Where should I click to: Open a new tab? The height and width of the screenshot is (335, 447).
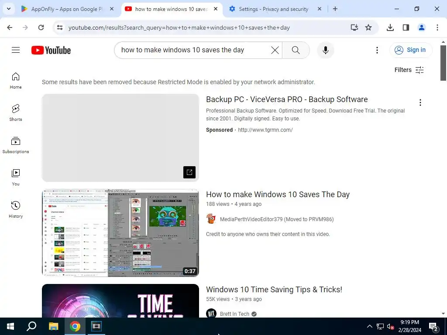pyautogui.click(x=335, y=9)
